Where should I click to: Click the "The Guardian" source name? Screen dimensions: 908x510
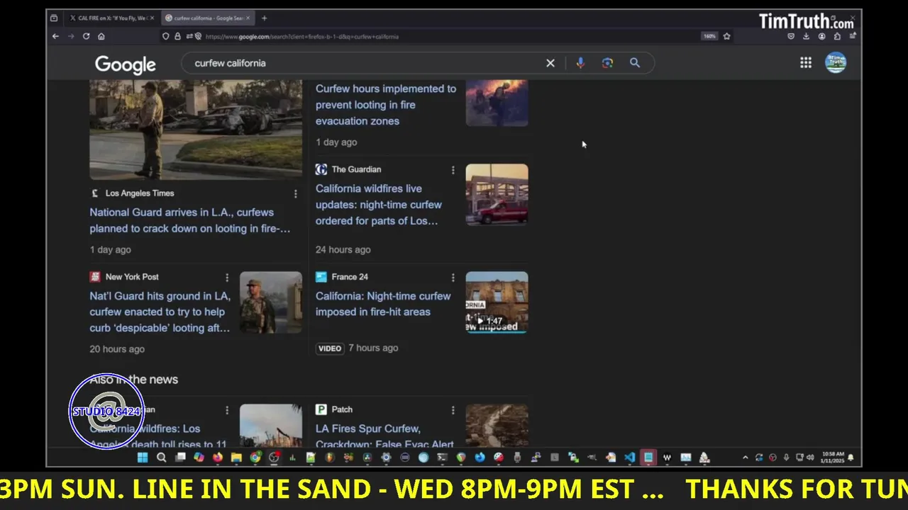pyautogui.click(x=356, y=169)
